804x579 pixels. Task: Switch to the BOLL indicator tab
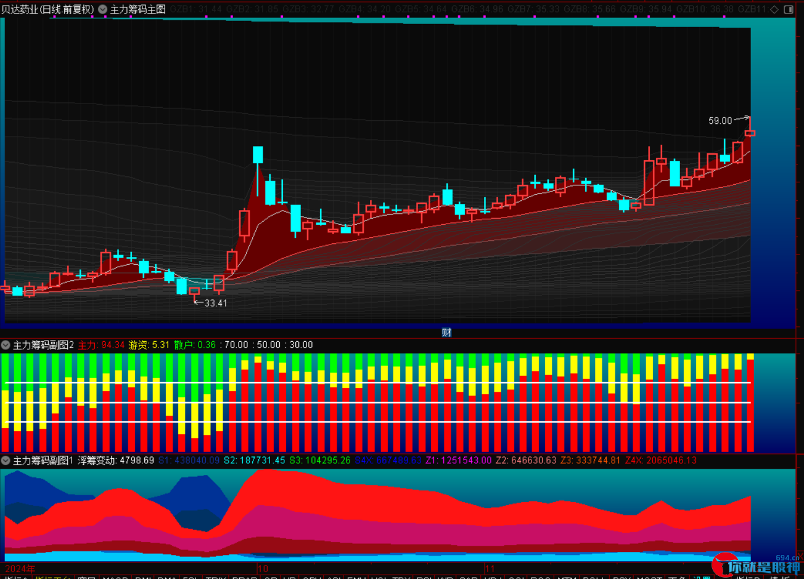pyautogui.click(x=594, y=577)
